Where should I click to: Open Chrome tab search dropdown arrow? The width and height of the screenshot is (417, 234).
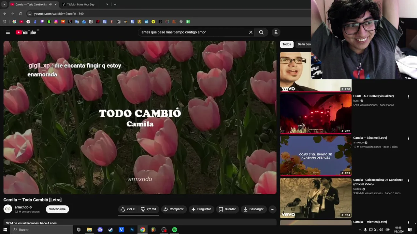[4, 4]
